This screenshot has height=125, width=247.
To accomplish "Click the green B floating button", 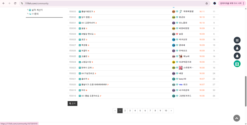I will click(x=237, y=64).
